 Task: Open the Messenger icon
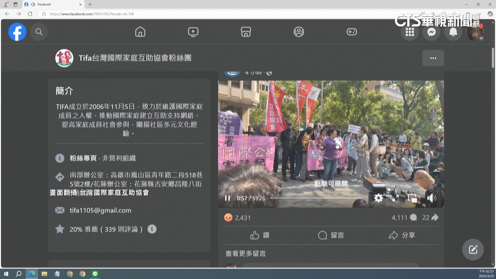coord(432,32)
